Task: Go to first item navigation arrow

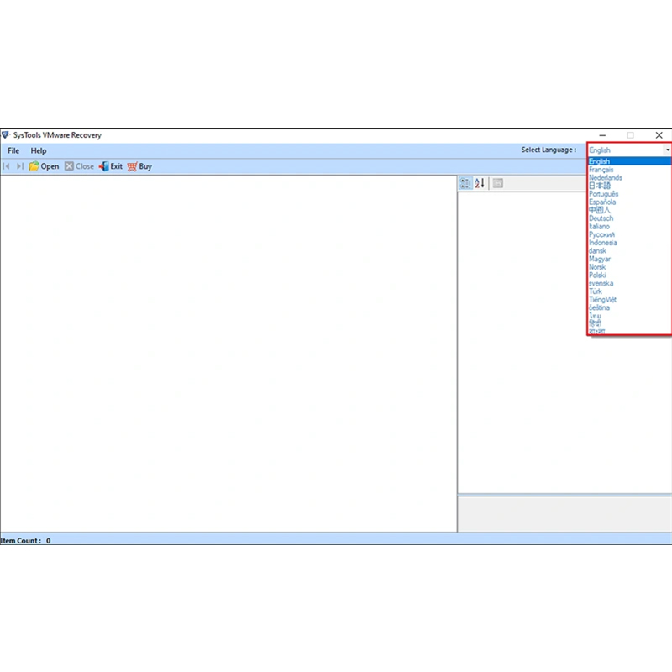Action: (6, 166)
